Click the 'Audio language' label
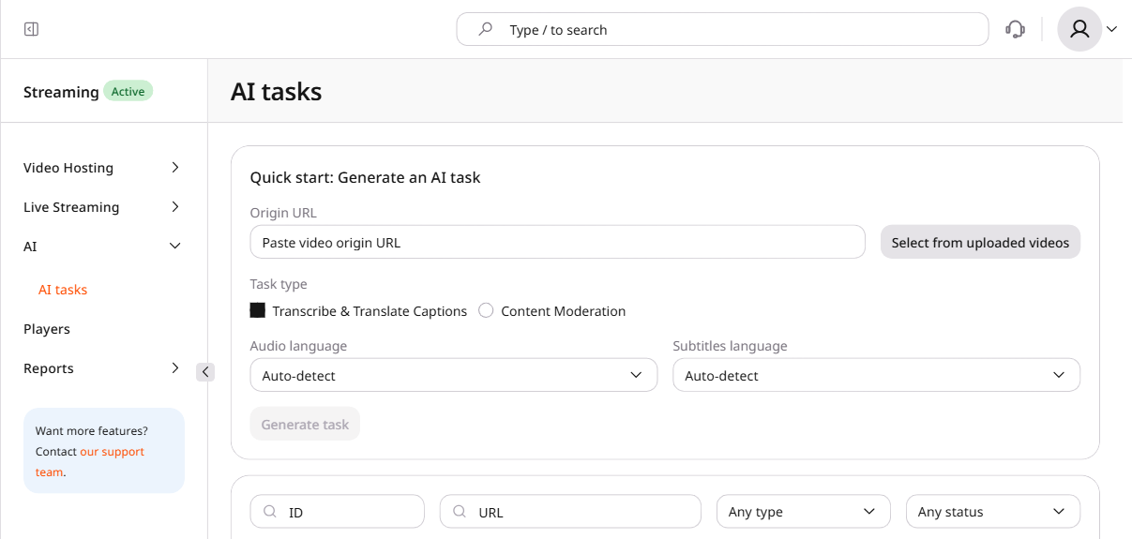Image resolution: width=1132 pixels, height=539 pixels. (x=298, y=346)
